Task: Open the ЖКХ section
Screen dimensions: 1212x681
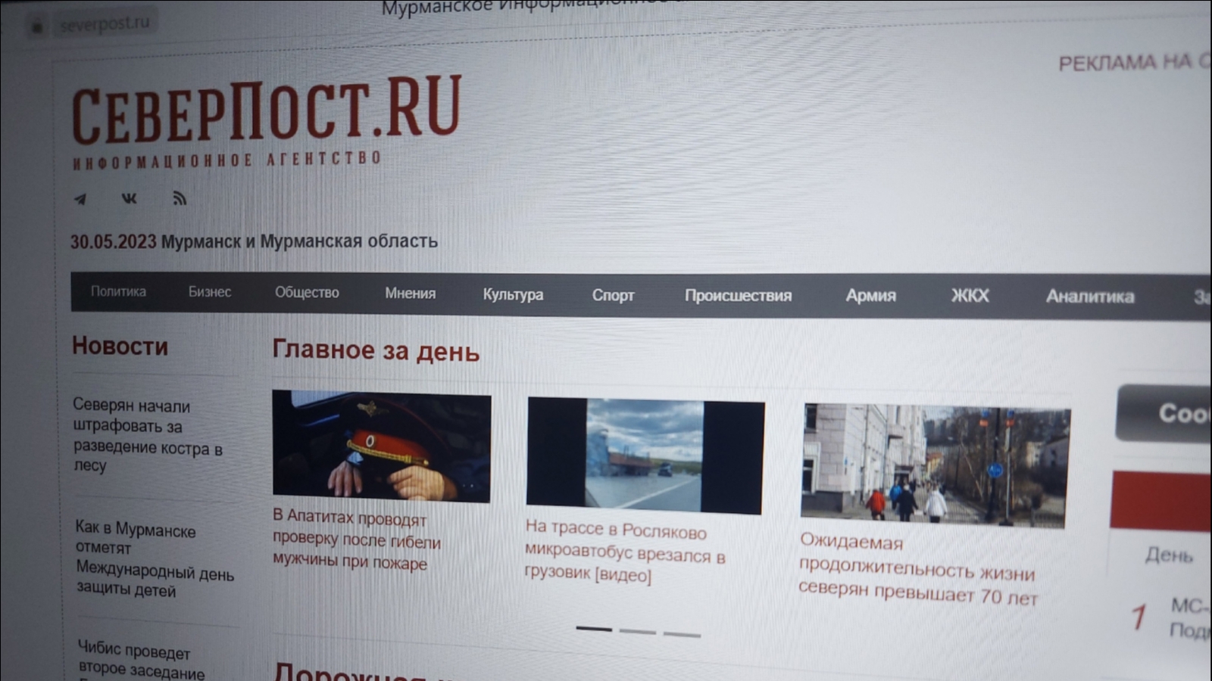Action: 970,296
